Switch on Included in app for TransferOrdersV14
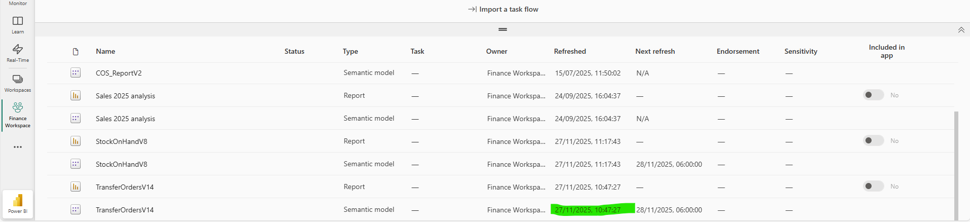Screen dimensions: 970x222 (x=874, y=187)
